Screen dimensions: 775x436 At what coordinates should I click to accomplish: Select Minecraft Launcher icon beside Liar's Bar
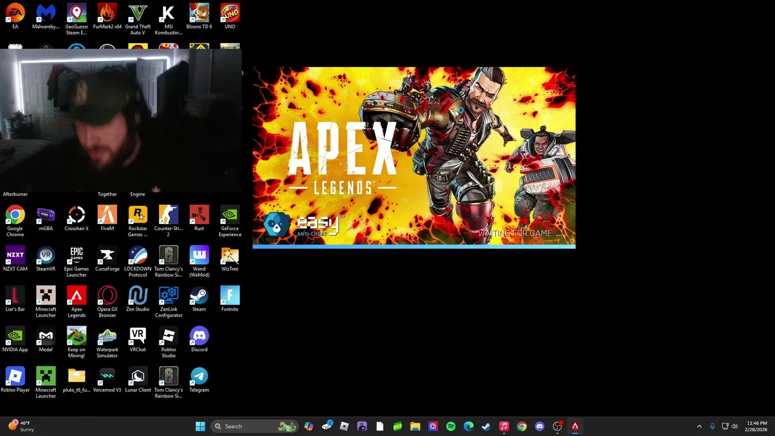(x=46, y=302)
